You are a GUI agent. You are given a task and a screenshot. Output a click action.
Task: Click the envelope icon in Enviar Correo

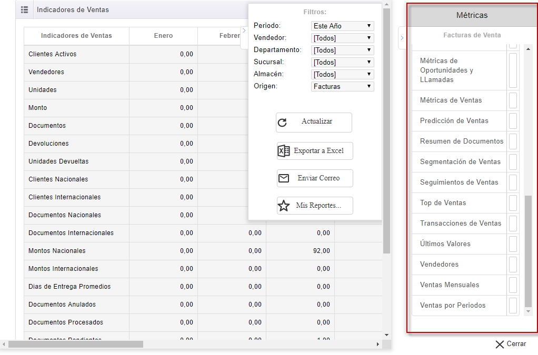[284, 178]
